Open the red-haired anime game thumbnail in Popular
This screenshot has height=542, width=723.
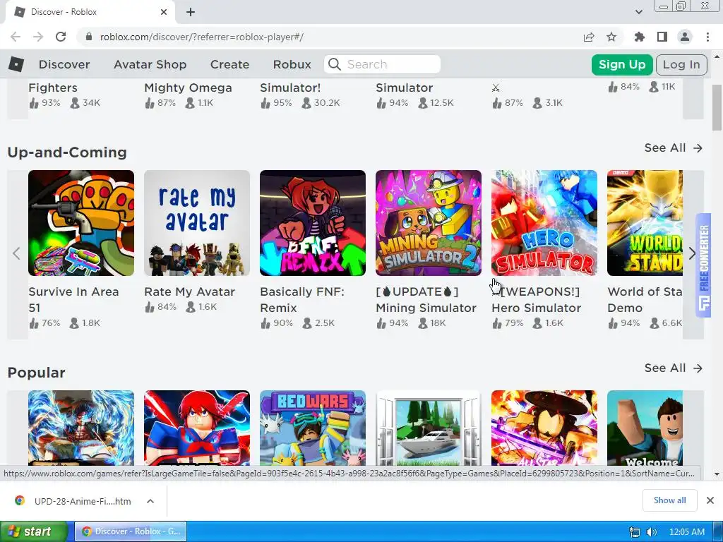click(197, 428)
